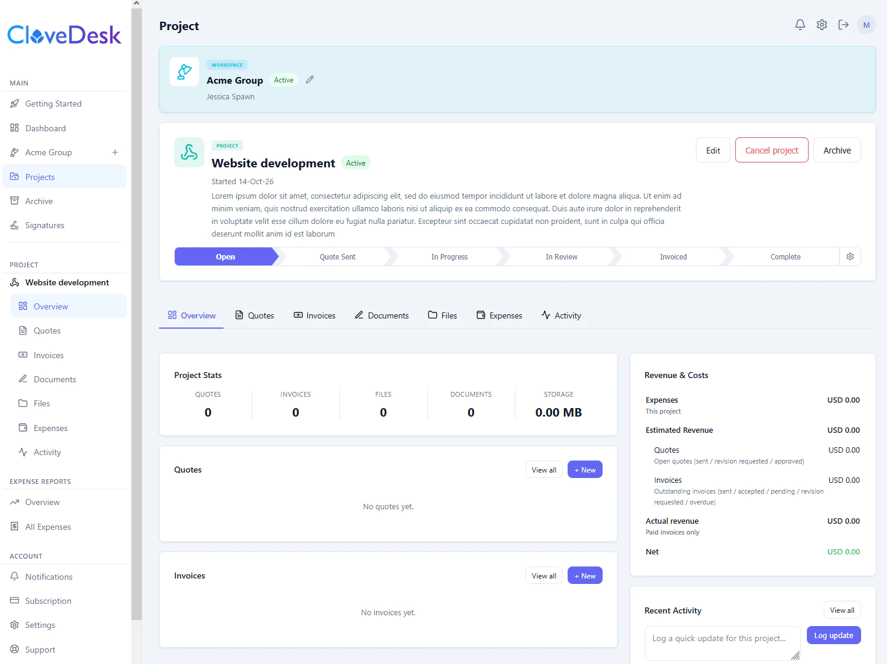Set pipeline stage to Invoiced
887x664 pixels.
click(673, 256)
